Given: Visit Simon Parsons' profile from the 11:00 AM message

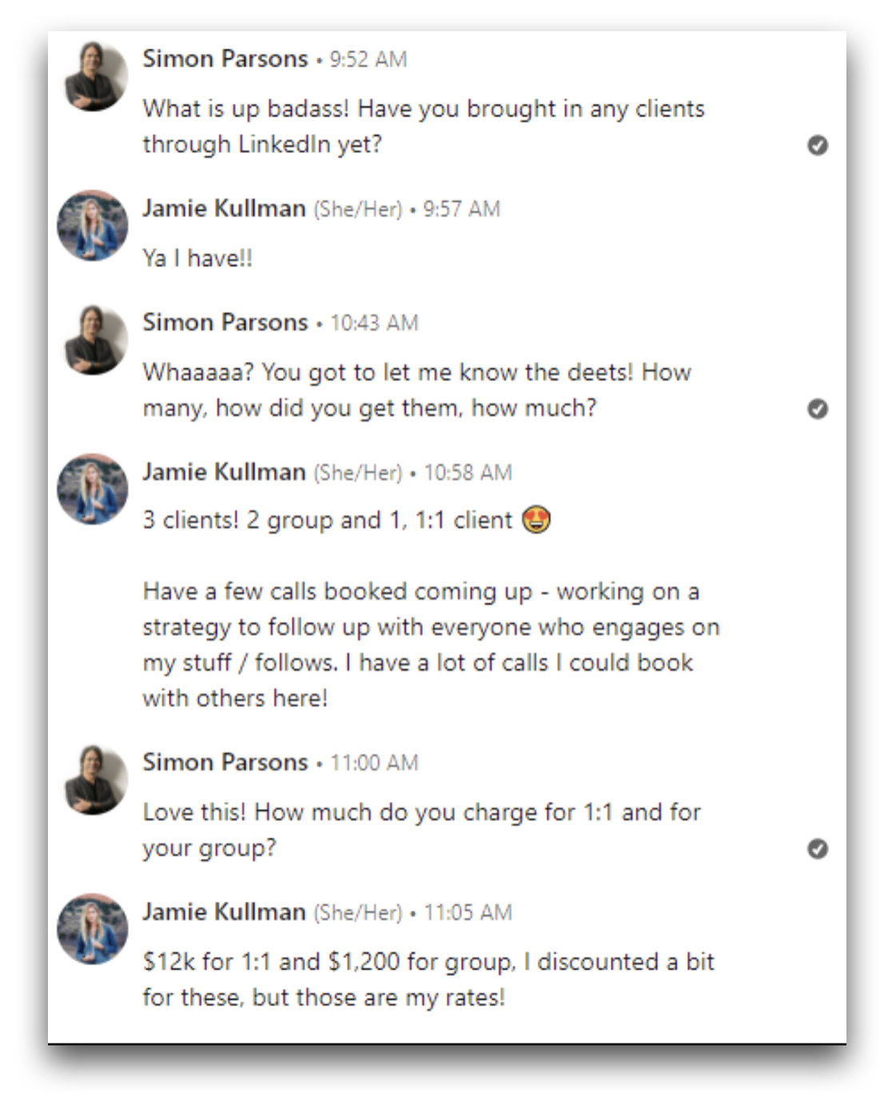Looking at the screenshot, I should pyautogui.click(x=225, y=763).
